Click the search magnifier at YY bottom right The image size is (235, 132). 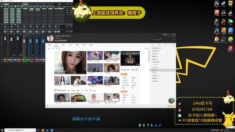(174, 106)
